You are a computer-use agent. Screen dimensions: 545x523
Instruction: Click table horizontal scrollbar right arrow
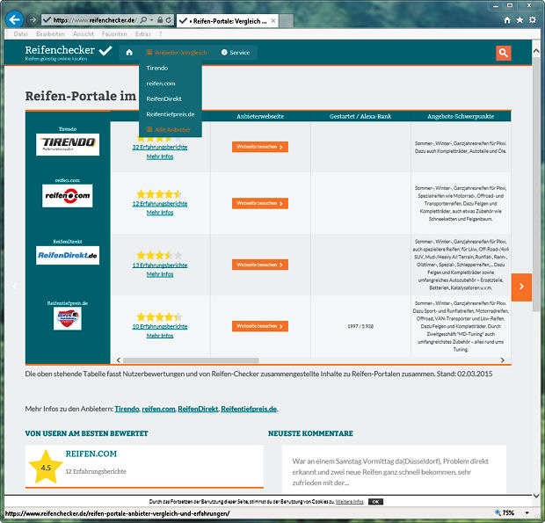tap(502, 360)
